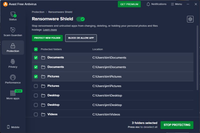
Task: Click the Stop Protecting button
Action: coord(177,125)
